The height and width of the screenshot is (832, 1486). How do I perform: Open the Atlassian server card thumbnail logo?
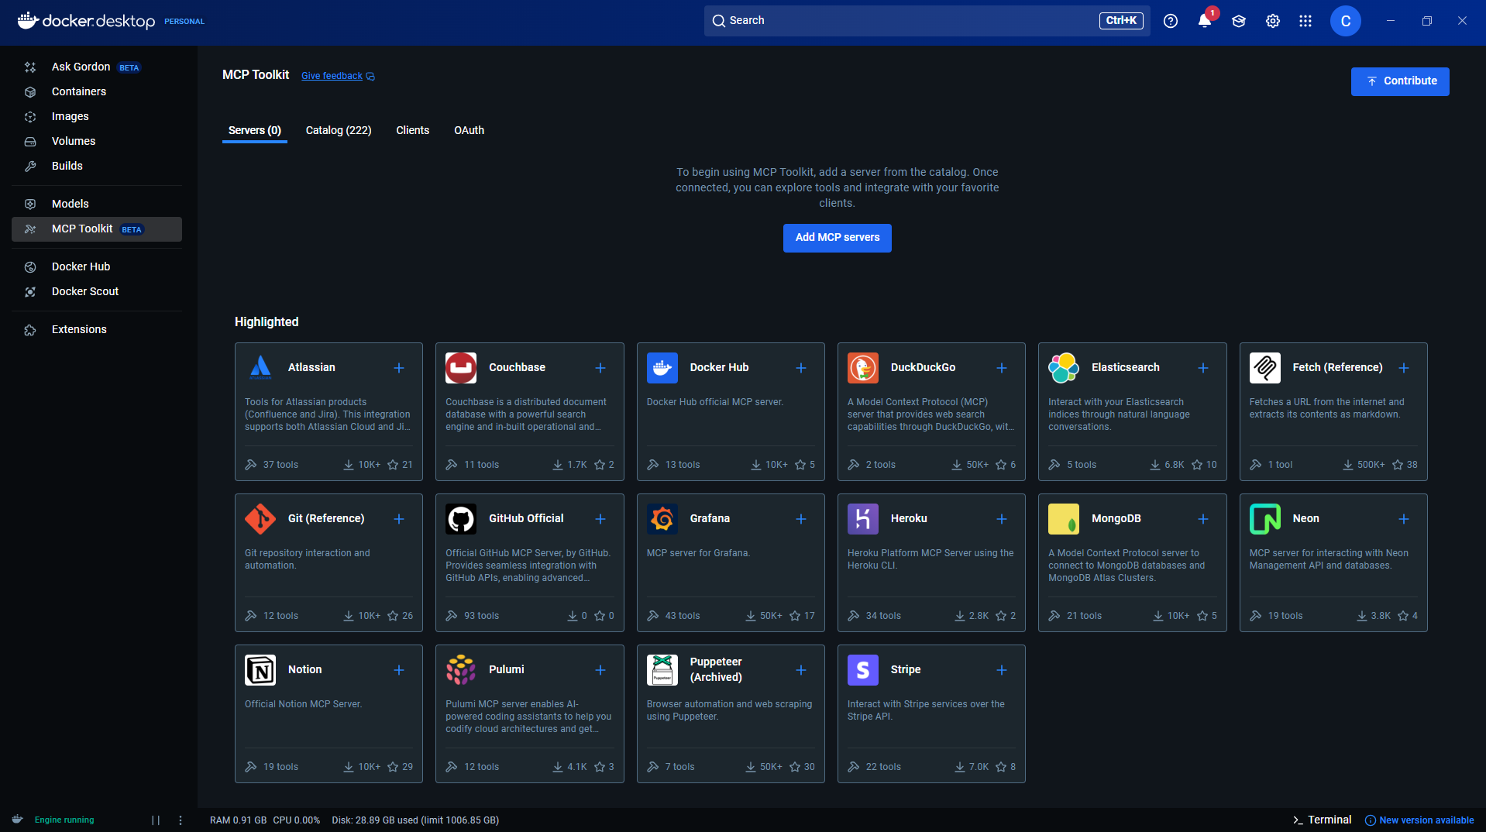click(260, 368)
